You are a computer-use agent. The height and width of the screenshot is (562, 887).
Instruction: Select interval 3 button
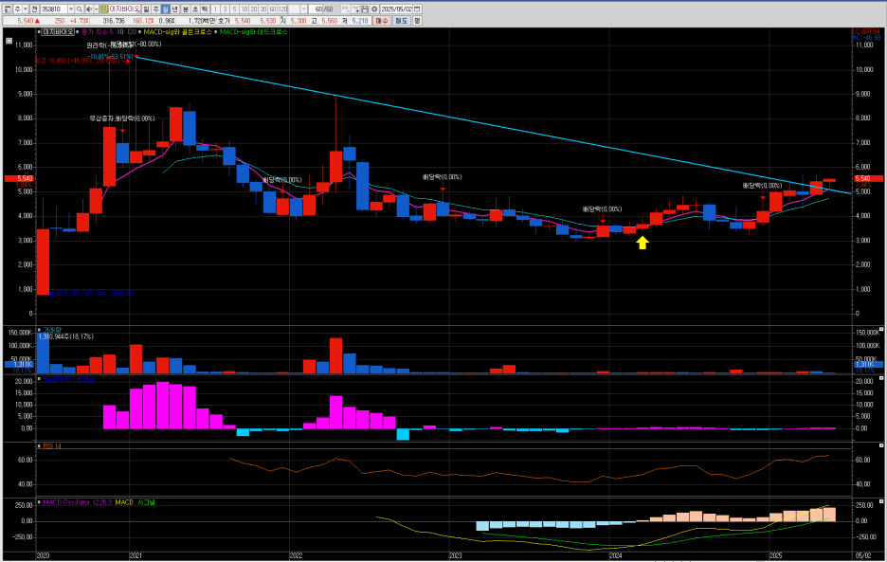(x=226, y=9)
